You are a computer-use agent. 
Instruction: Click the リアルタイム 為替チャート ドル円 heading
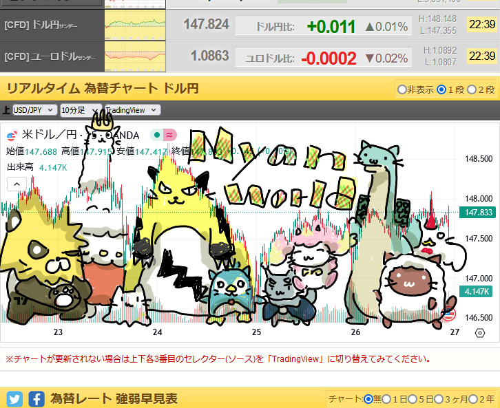coord(103,88)
